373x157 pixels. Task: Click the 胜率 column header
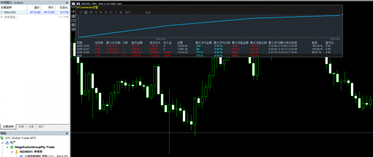(315, 43)
